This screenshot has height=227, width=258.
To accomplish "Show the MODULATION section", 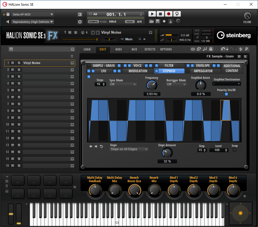I will (138, 71).
